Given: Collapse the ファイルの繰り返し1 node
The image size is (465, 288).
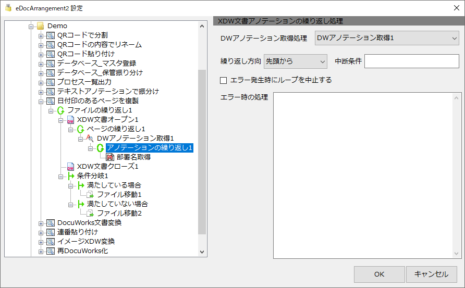Looking at the screenshot, I should [51, 111].
